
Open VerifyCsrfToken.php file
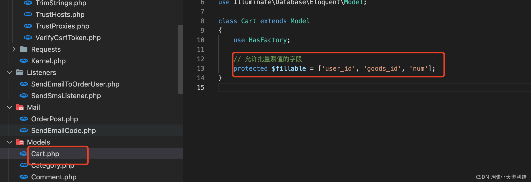tap(68, 38)
